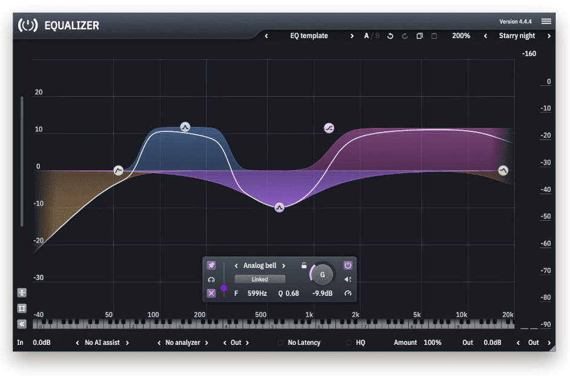Viewport: 570px width, 383px height.
Task: Collapse panel with double-arrow icon
Action: (22, 324)
